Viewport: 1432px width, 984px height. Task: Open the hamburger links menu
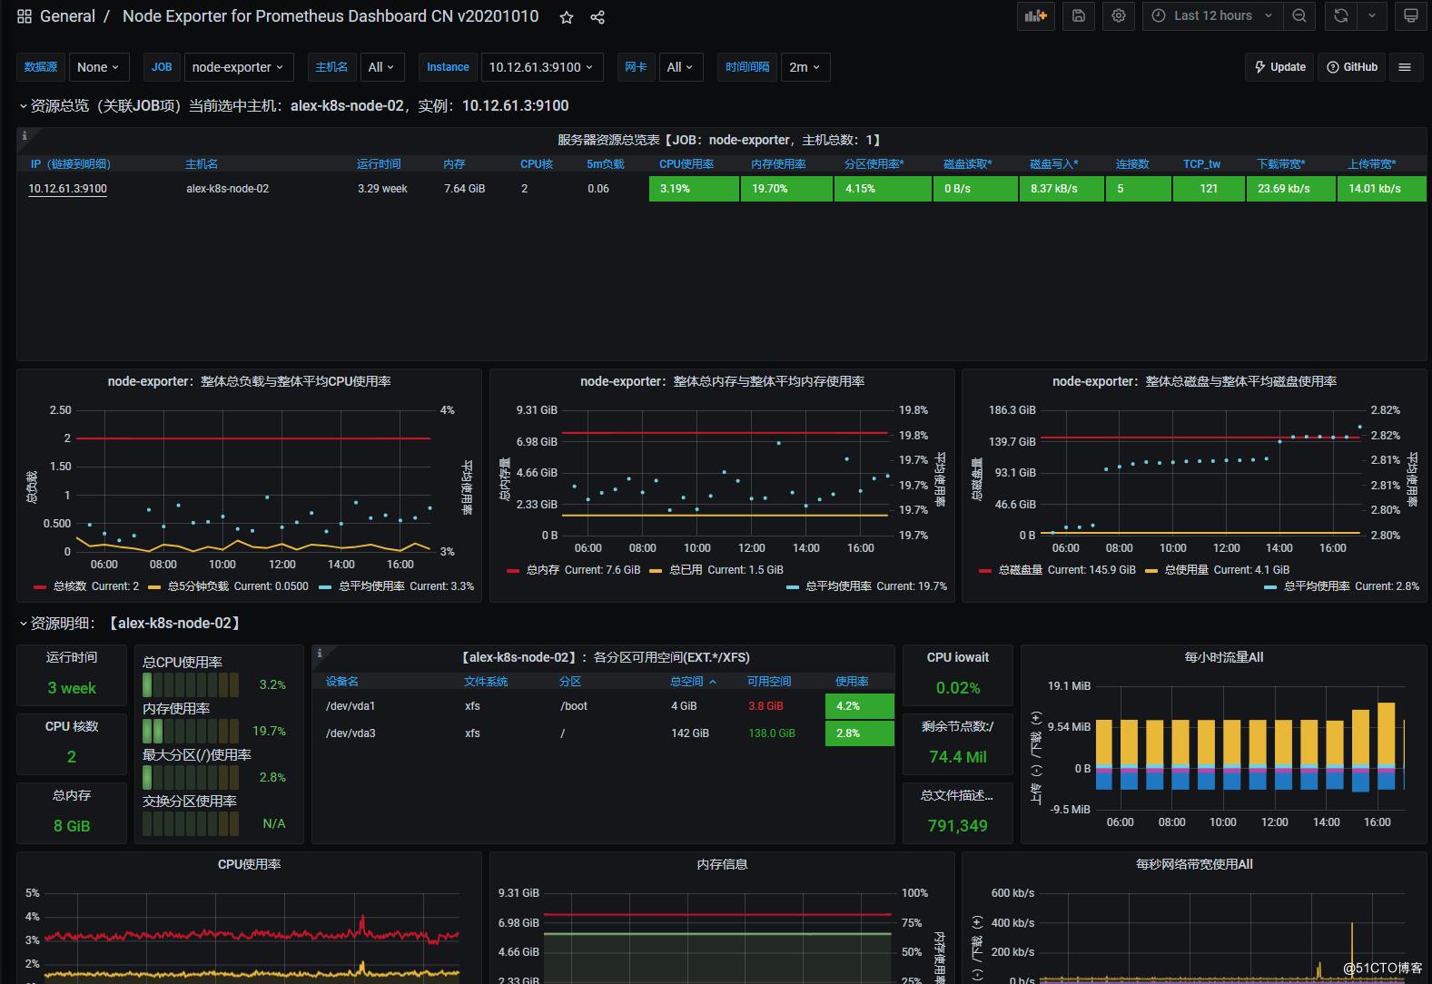pos(1405,67)
